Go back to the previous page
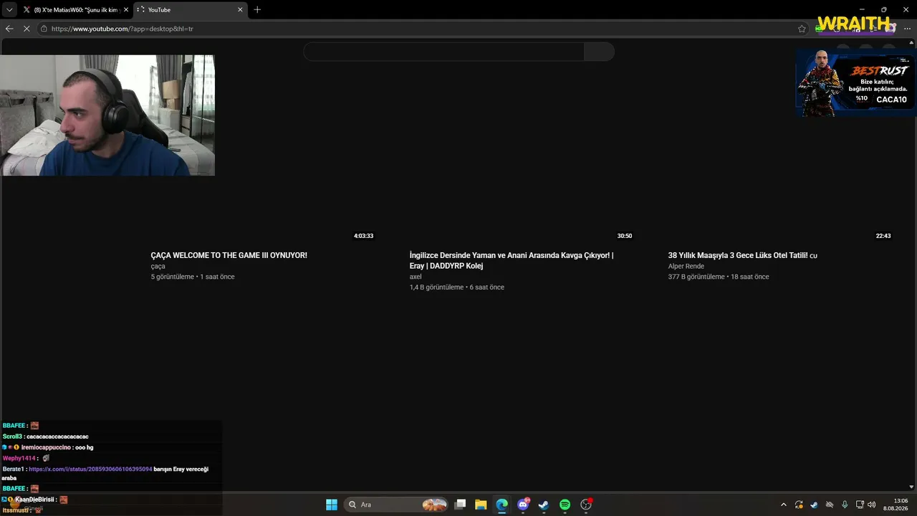Image resolution: width=917 pixels, height=516 pixels. (x=9, y=29)
